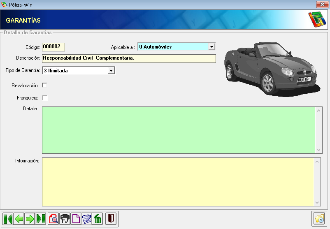Click the Detalle scrollbar down arrow
330x229 pixels.
point(318,150)
